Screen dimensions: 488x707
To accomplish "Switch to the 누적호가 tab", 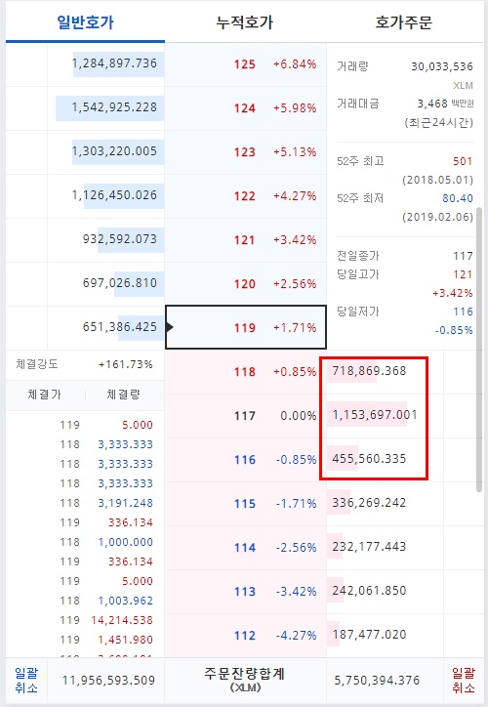I will (245, 22).
